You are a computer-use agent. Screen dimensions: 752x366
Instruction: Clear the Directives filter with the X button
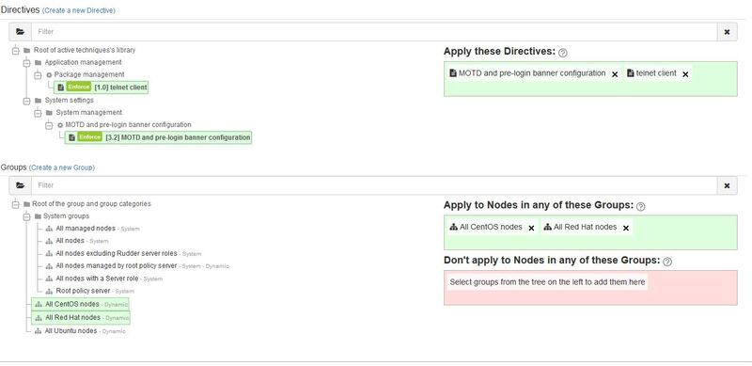point(727,32)
